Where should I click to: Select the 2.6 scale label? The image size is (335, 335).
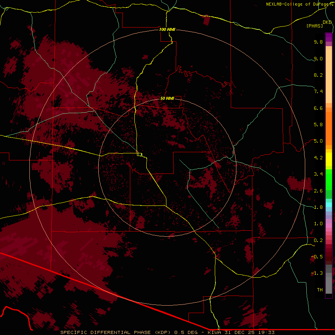318,191
